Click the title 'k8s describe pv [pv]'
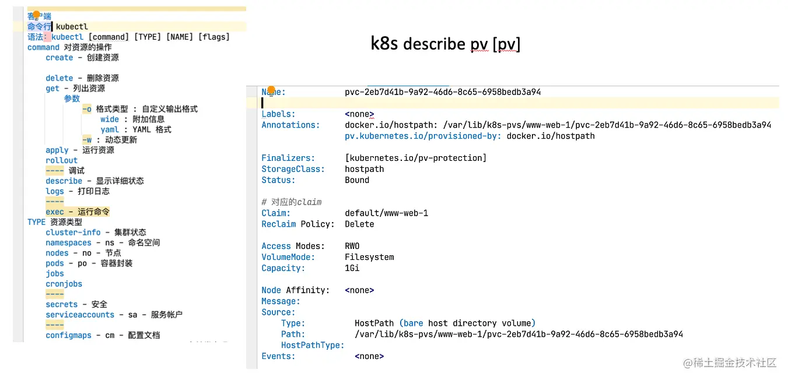 (x=446, y=43)
